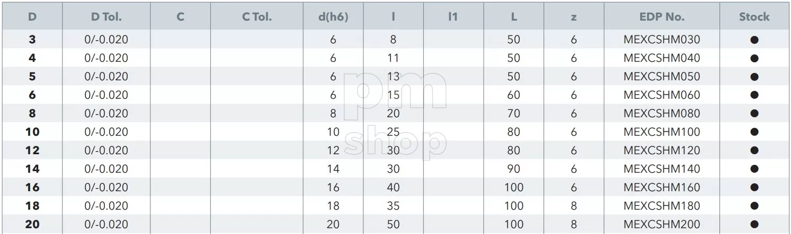Click the stock dot for MEXCSHM080
791x234 pixels.
754,114
